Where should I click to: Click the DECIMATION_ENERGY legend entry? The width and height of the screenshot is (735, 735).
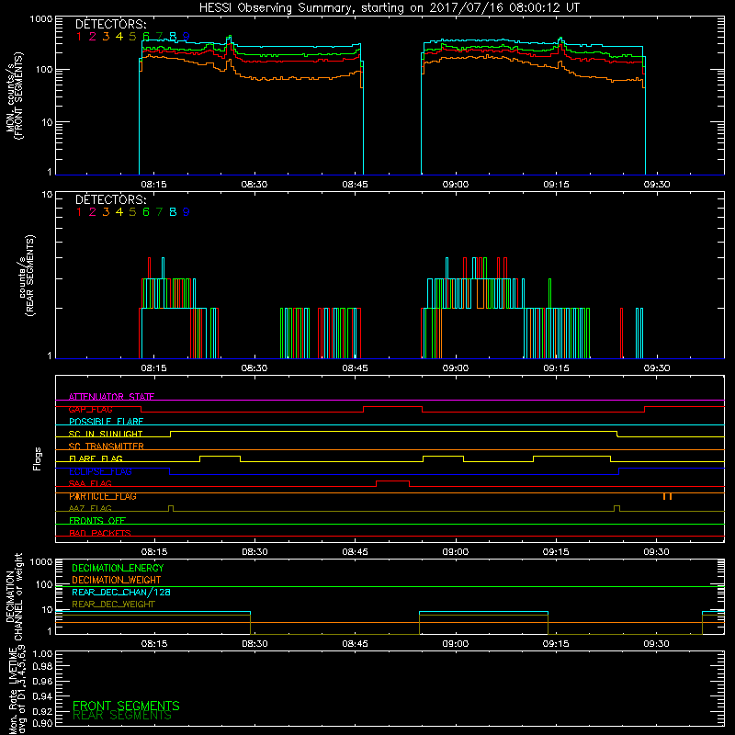118,568
